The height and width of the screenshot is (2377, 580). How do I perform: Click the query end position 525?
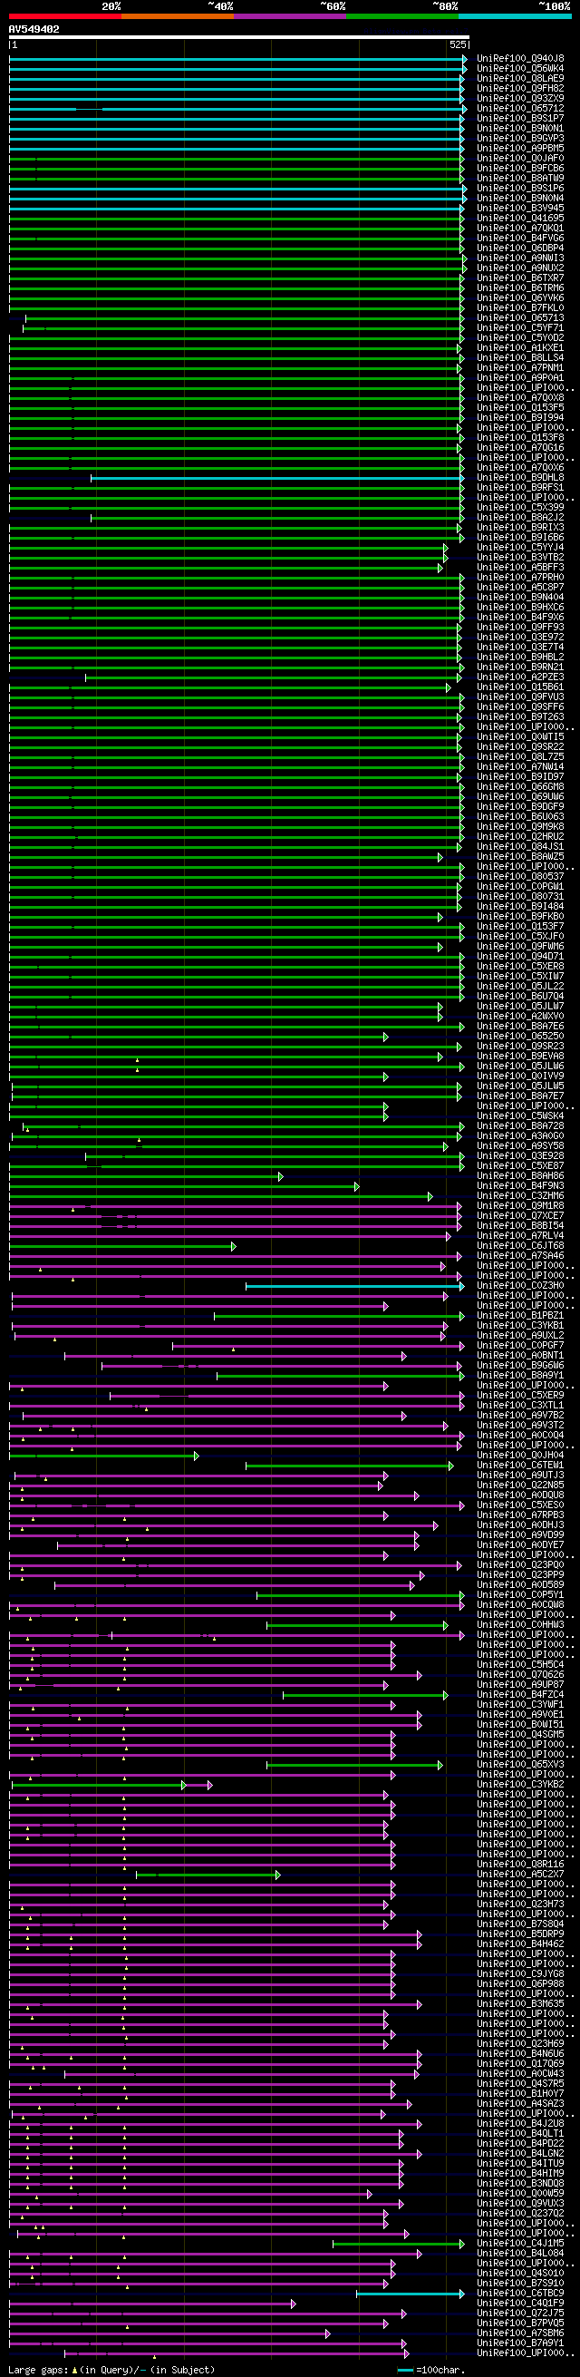(x=458, y=44)
